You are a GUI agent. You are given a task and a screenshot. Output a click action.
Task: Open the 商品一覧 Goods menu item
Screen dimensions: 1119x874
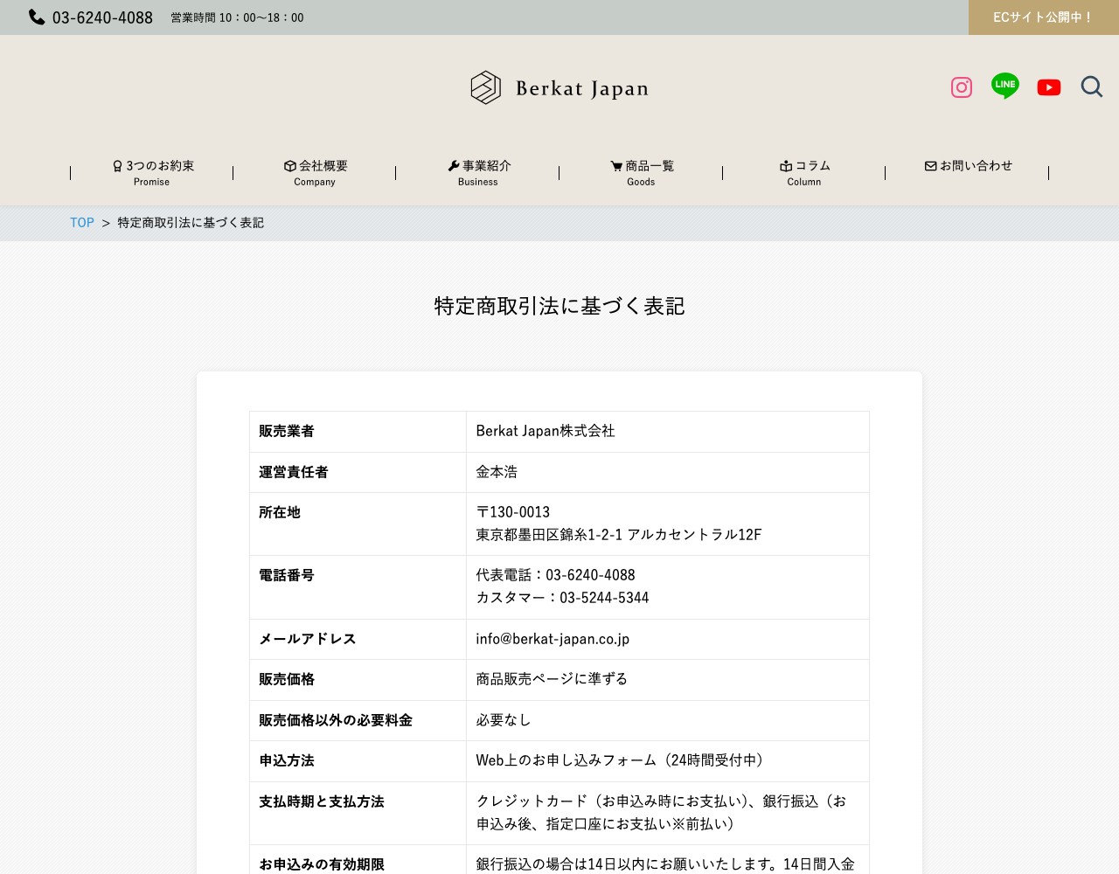pos(641,173)
